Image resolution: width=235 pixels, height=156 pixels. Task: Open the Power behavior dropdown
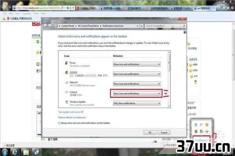coord(137,64)
